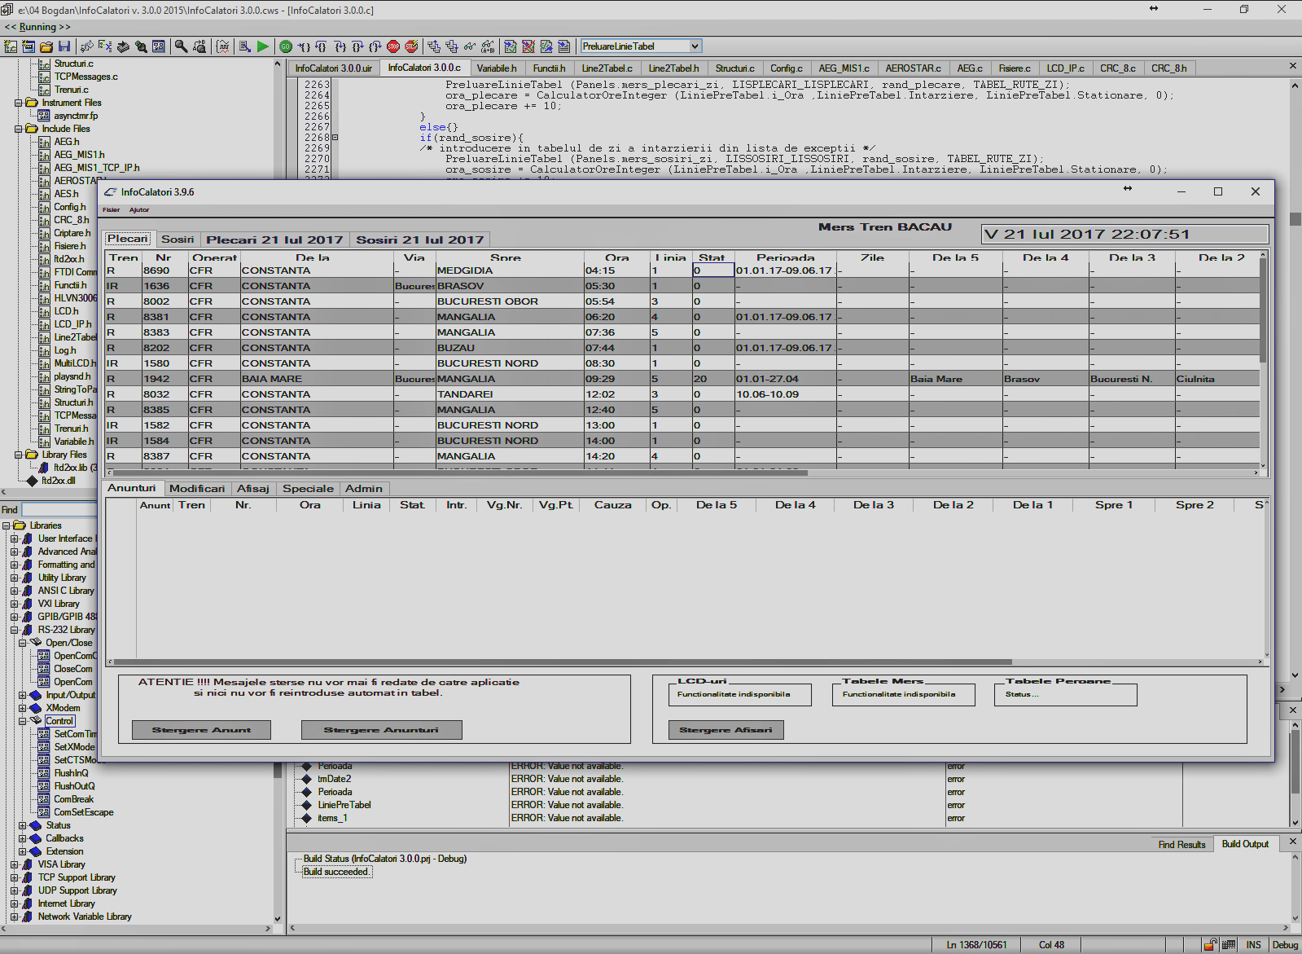Screen dimensions: 1302x954
Task: Open the Modificari tab
Action: tap(197, 488)
